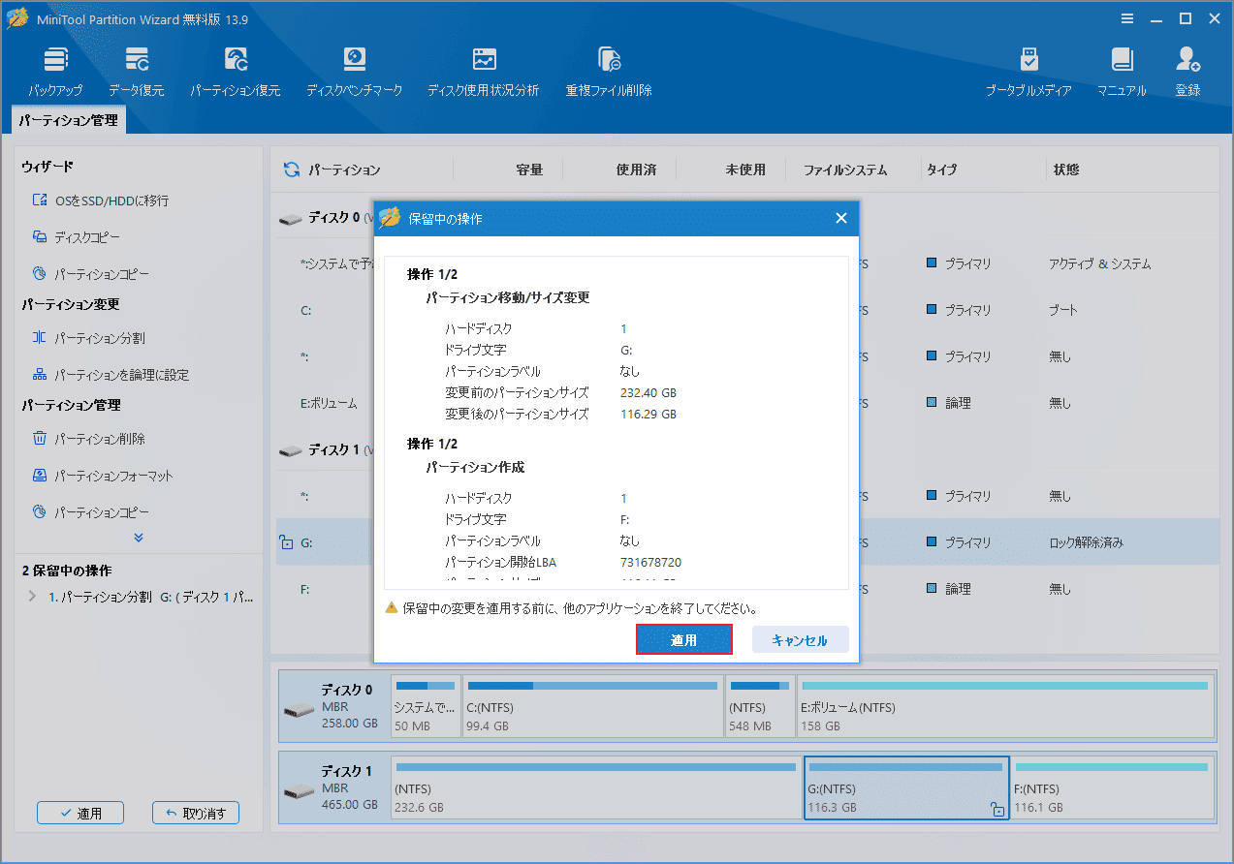The height and width of the screenshot is (864, 1234).
Task: Select the F:(NTFS) 116.1 GB partition block
Action: 1113,788
